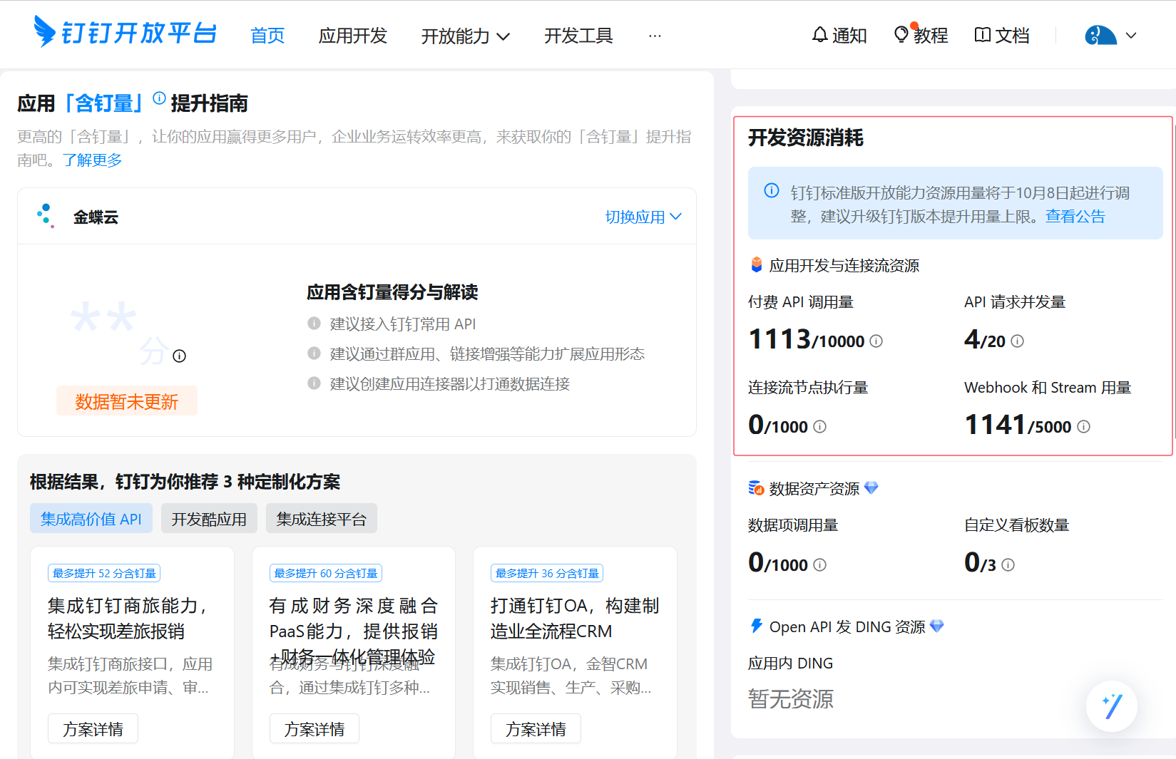
Task: Open the 通知 bell icon
Action: point(820,34)
